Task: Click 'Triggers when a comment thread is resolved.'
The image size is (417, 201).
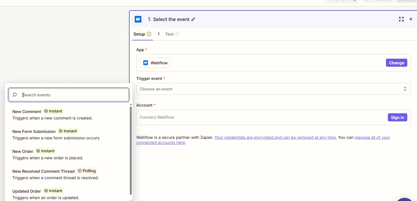Action: pos(56,178)
